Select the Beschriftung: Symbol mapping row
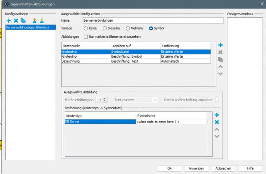The width and height of the screenshot is (266, 174). pyautogui.click(x=136, y=56)
